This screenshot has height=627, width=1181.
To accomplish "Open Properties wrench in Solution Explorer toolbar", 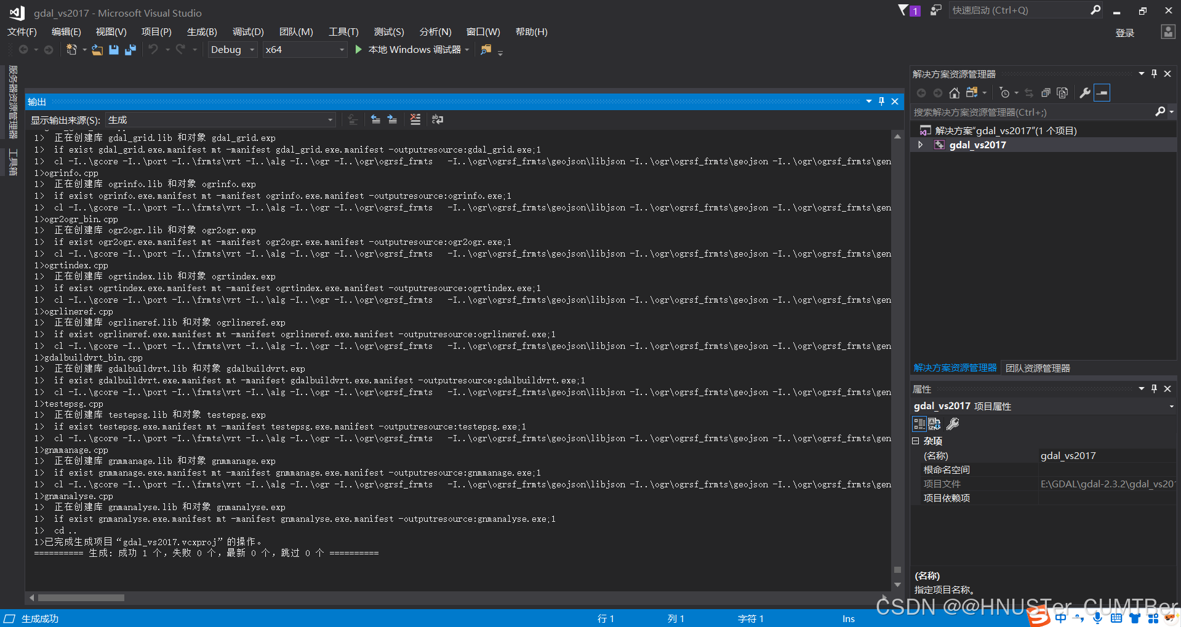I will [x=1085, y=93].
